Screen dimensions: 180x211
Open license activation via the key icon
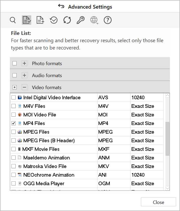tap(80, 20)
